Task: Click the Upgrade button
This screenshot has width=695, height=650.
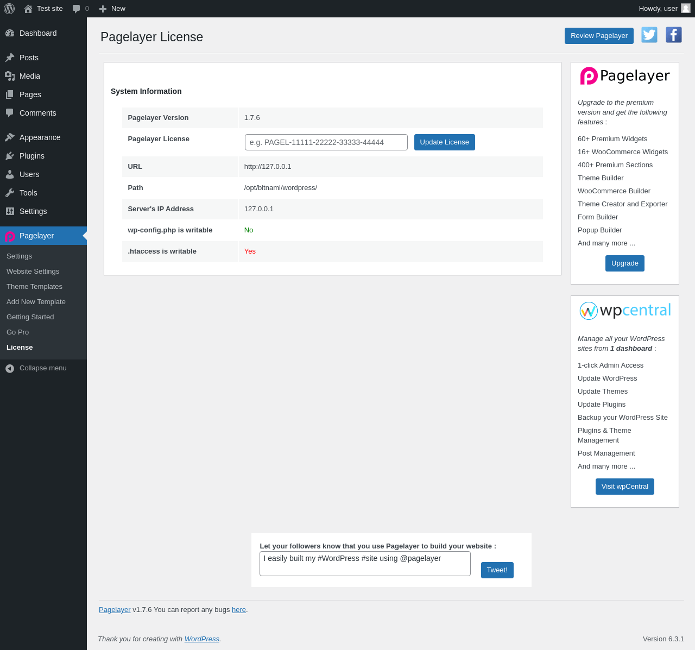Action: (624, 263)
